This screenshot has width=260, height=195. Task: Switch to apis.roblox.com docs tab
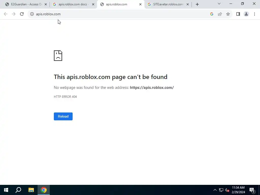[73, 5]
